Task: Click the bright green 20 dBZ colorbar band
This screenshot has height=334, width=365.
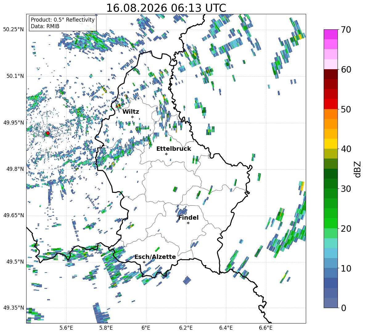Action: coord(330,223)
